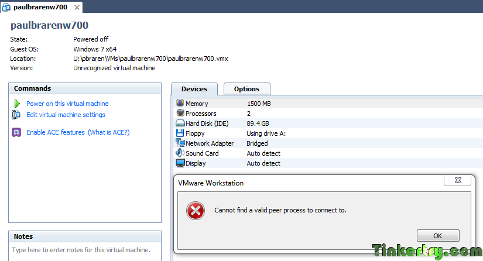Click the VM icon on paulbrarenw700 tab
Screen dimensions: 483x261
click(x=6, y=7)
